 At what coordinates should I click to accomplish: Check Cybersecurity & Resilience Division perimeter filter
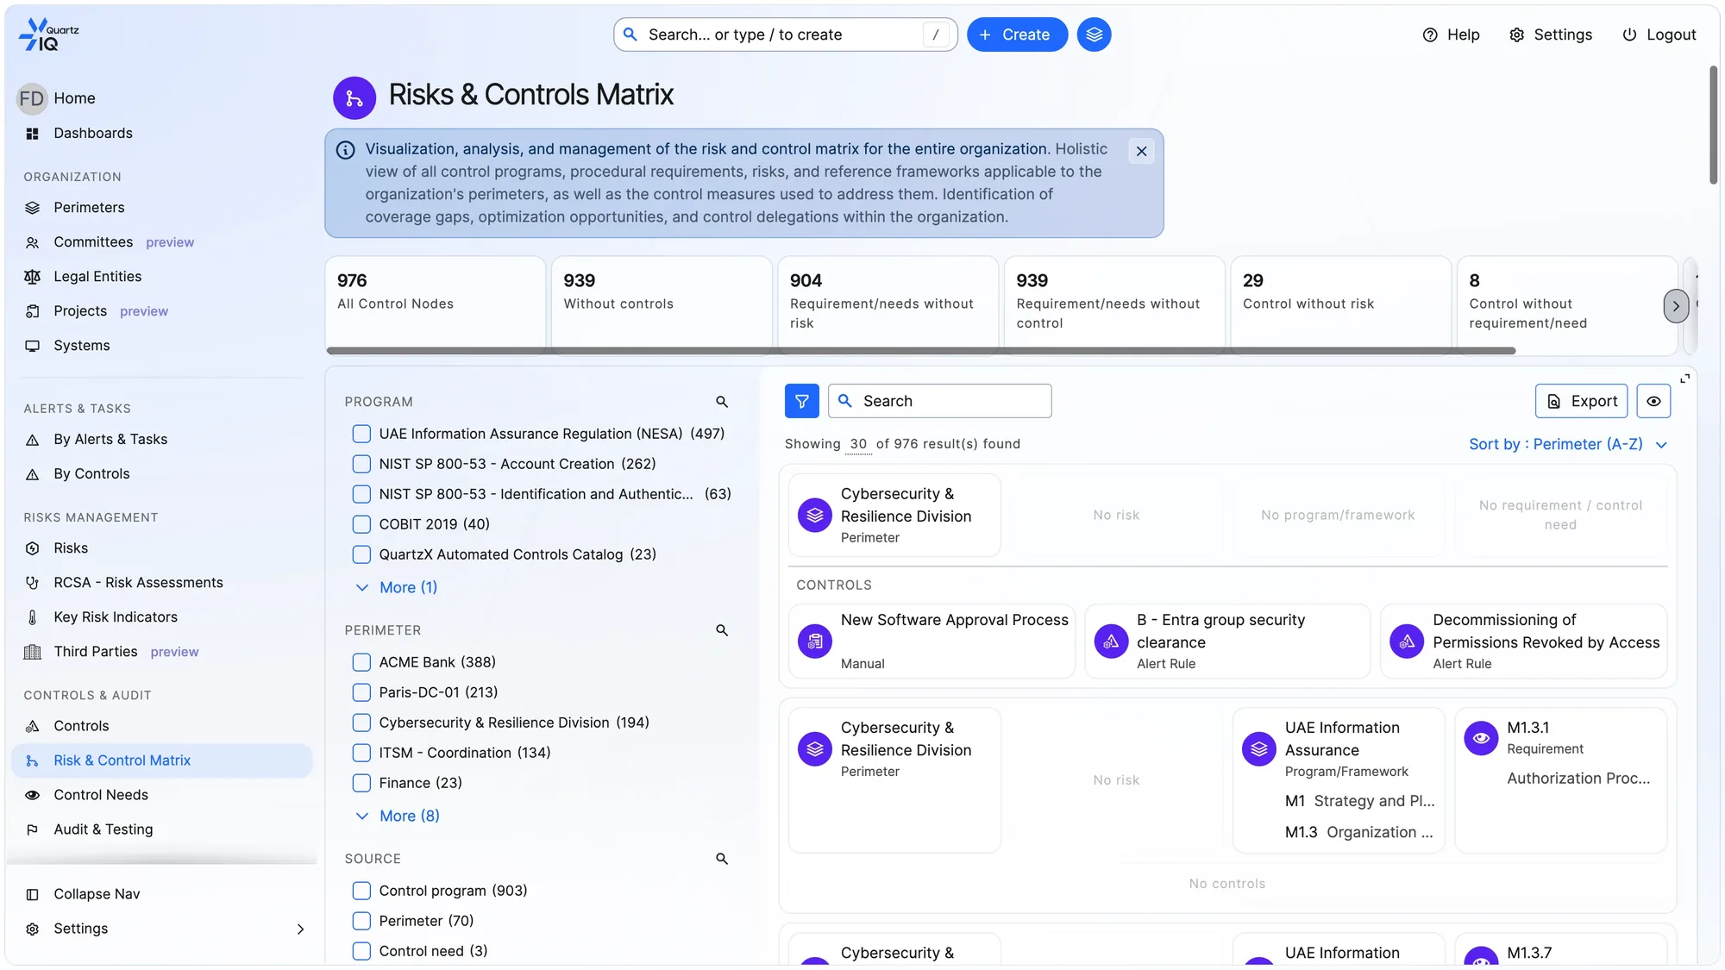click(361, 723)
